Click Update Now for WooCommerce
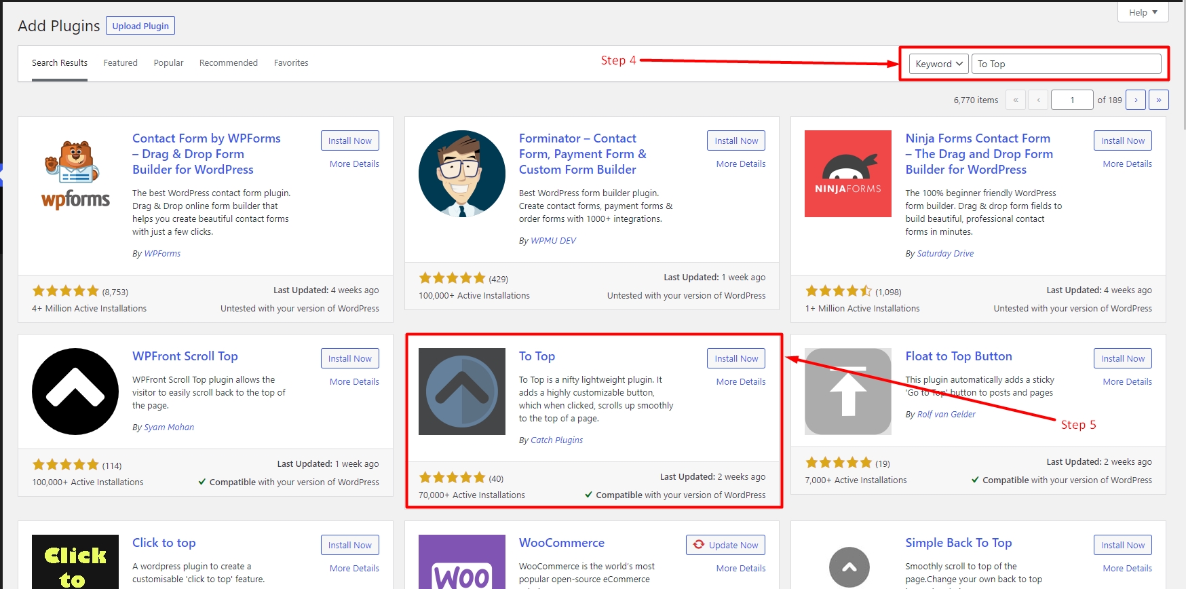The height and width of the screenshot is (589, 1186). [725, 545]
